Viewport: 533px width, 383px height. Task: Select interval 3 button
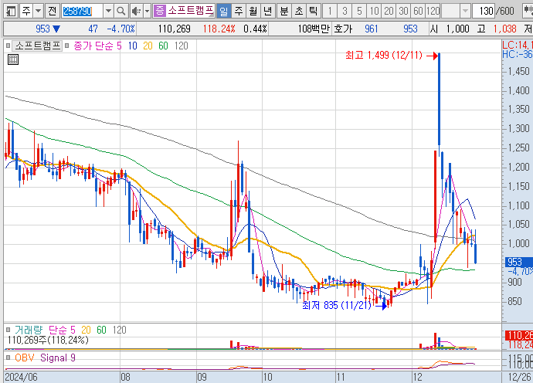coord(345,12)
